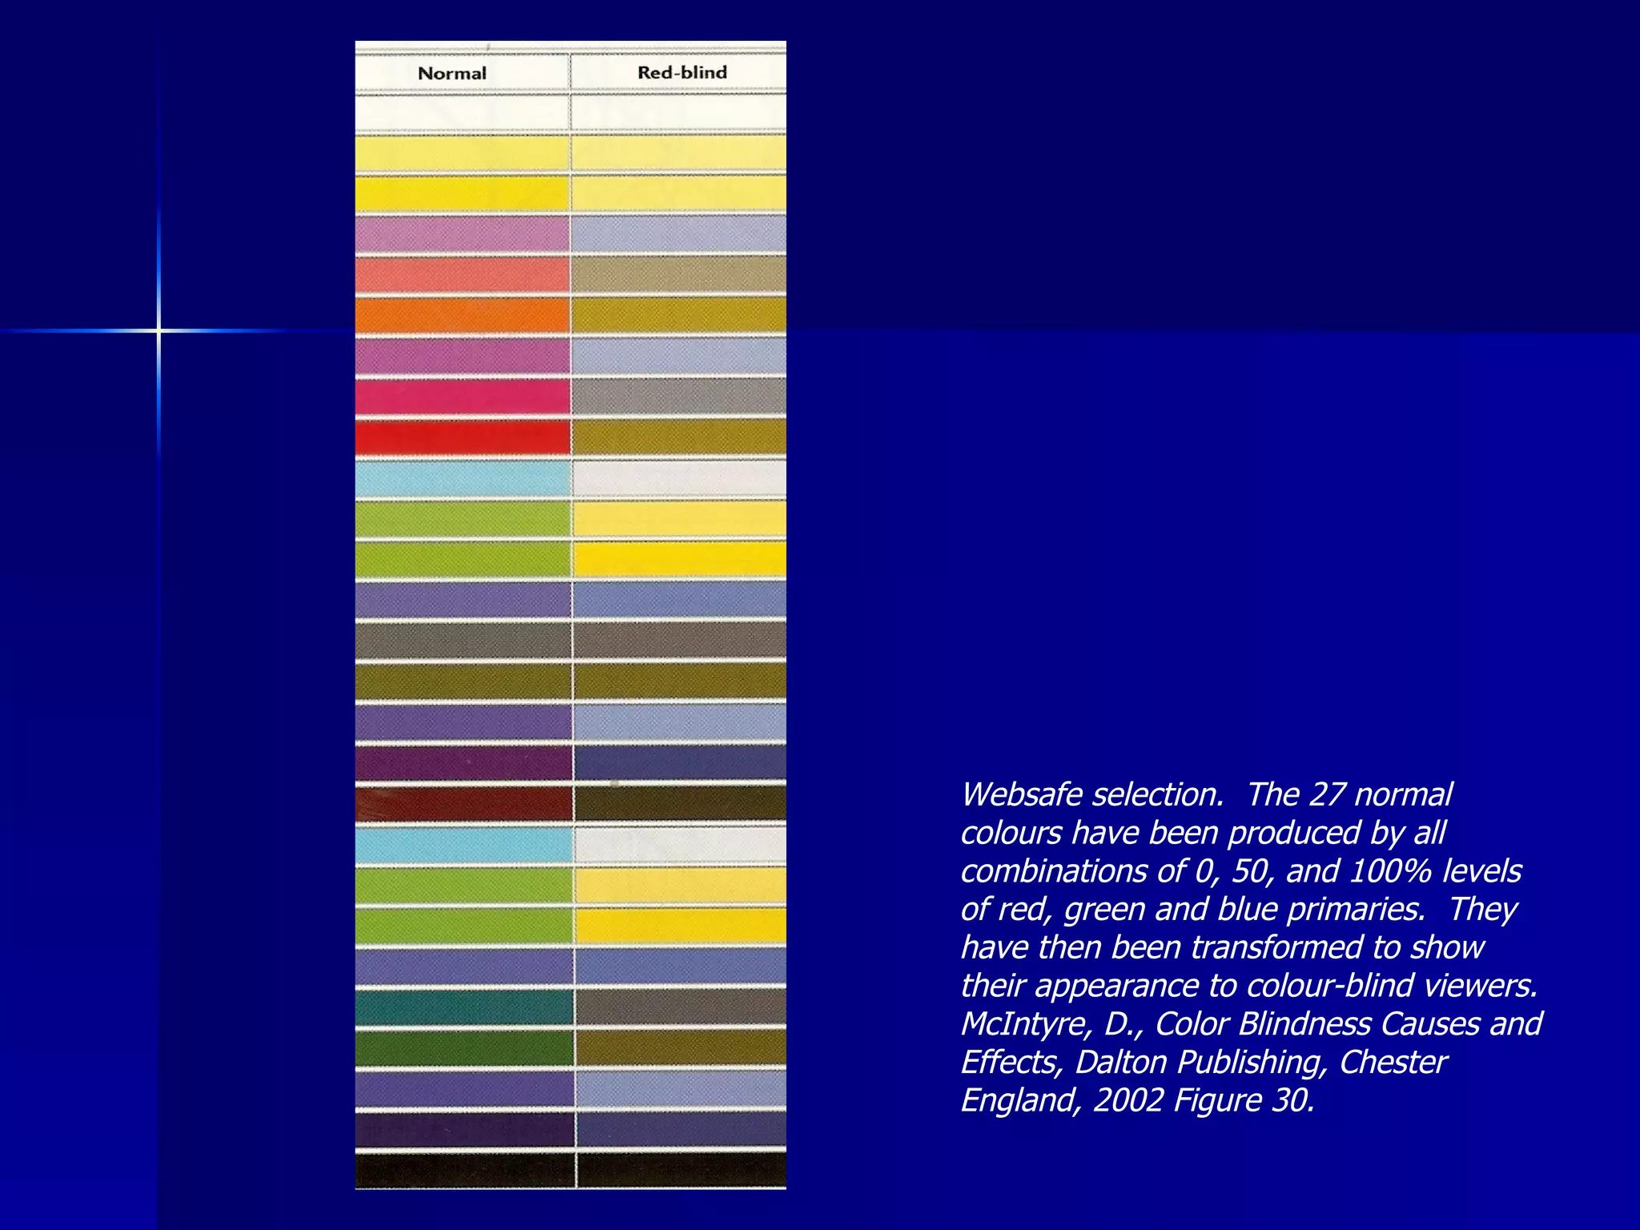The image size is (1640, 1230).
Task: Click the "Red-blind" column header
Action: (x=681, y=72)
